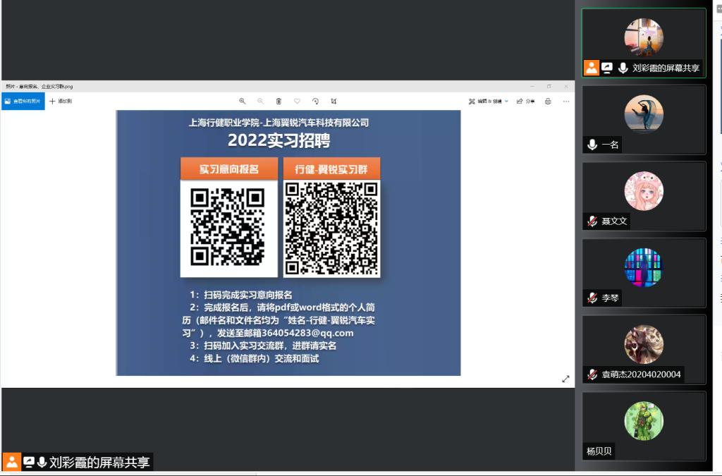The height and width of the screenshot is (476, 722).
Task: Click the zoom in magnifier icon
Action: (243, 102)
